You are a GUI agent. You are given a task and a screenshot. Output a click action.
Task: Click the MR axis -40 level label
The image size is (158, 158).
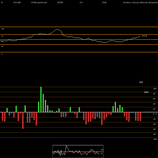(x=154, y=124)
